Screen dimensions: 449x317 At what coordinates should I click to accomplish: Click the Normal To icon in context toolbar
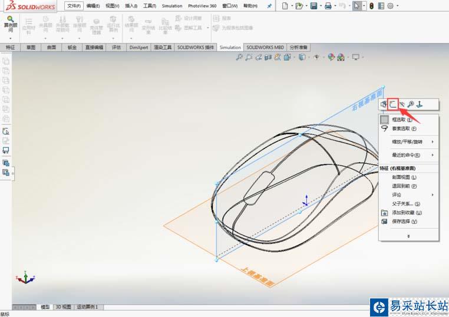click(x=420, y=104)
